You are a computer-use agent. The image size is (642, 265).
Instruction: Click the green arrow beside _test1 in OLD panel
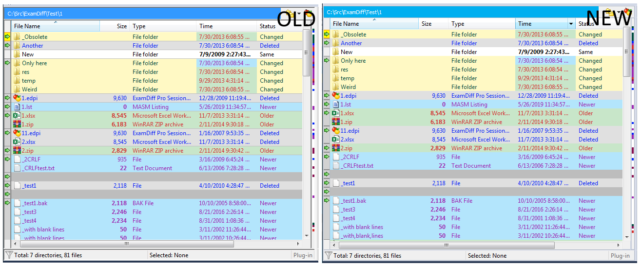click(x=7, y=185)
